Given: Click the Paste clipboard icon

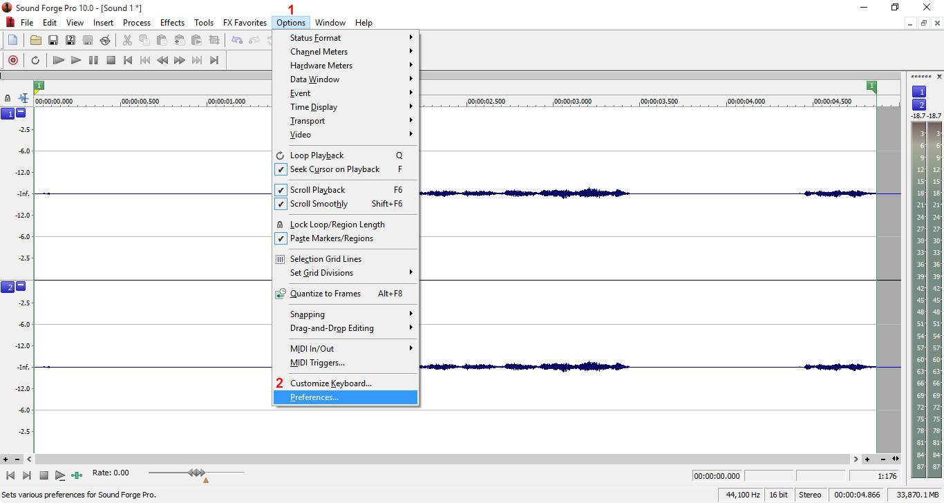Looking at the screenshot, I should click(162, 40).
